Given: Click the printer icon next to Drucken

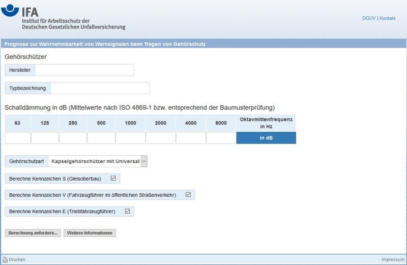Looking at the screenshot, I should tap(5, 259).
